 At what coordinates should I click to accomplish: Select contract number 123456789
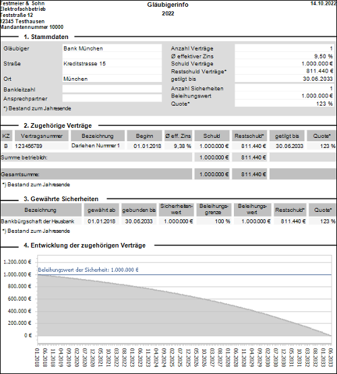point(28,146)
